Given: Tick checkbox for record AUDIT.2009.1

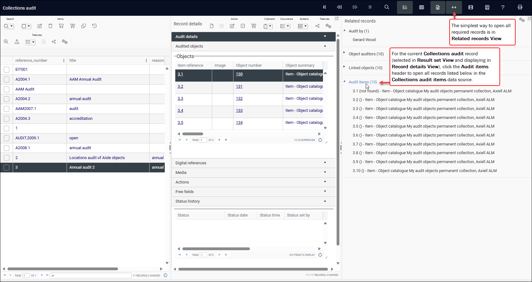Looking at the screenshot, I should point(7,138).
